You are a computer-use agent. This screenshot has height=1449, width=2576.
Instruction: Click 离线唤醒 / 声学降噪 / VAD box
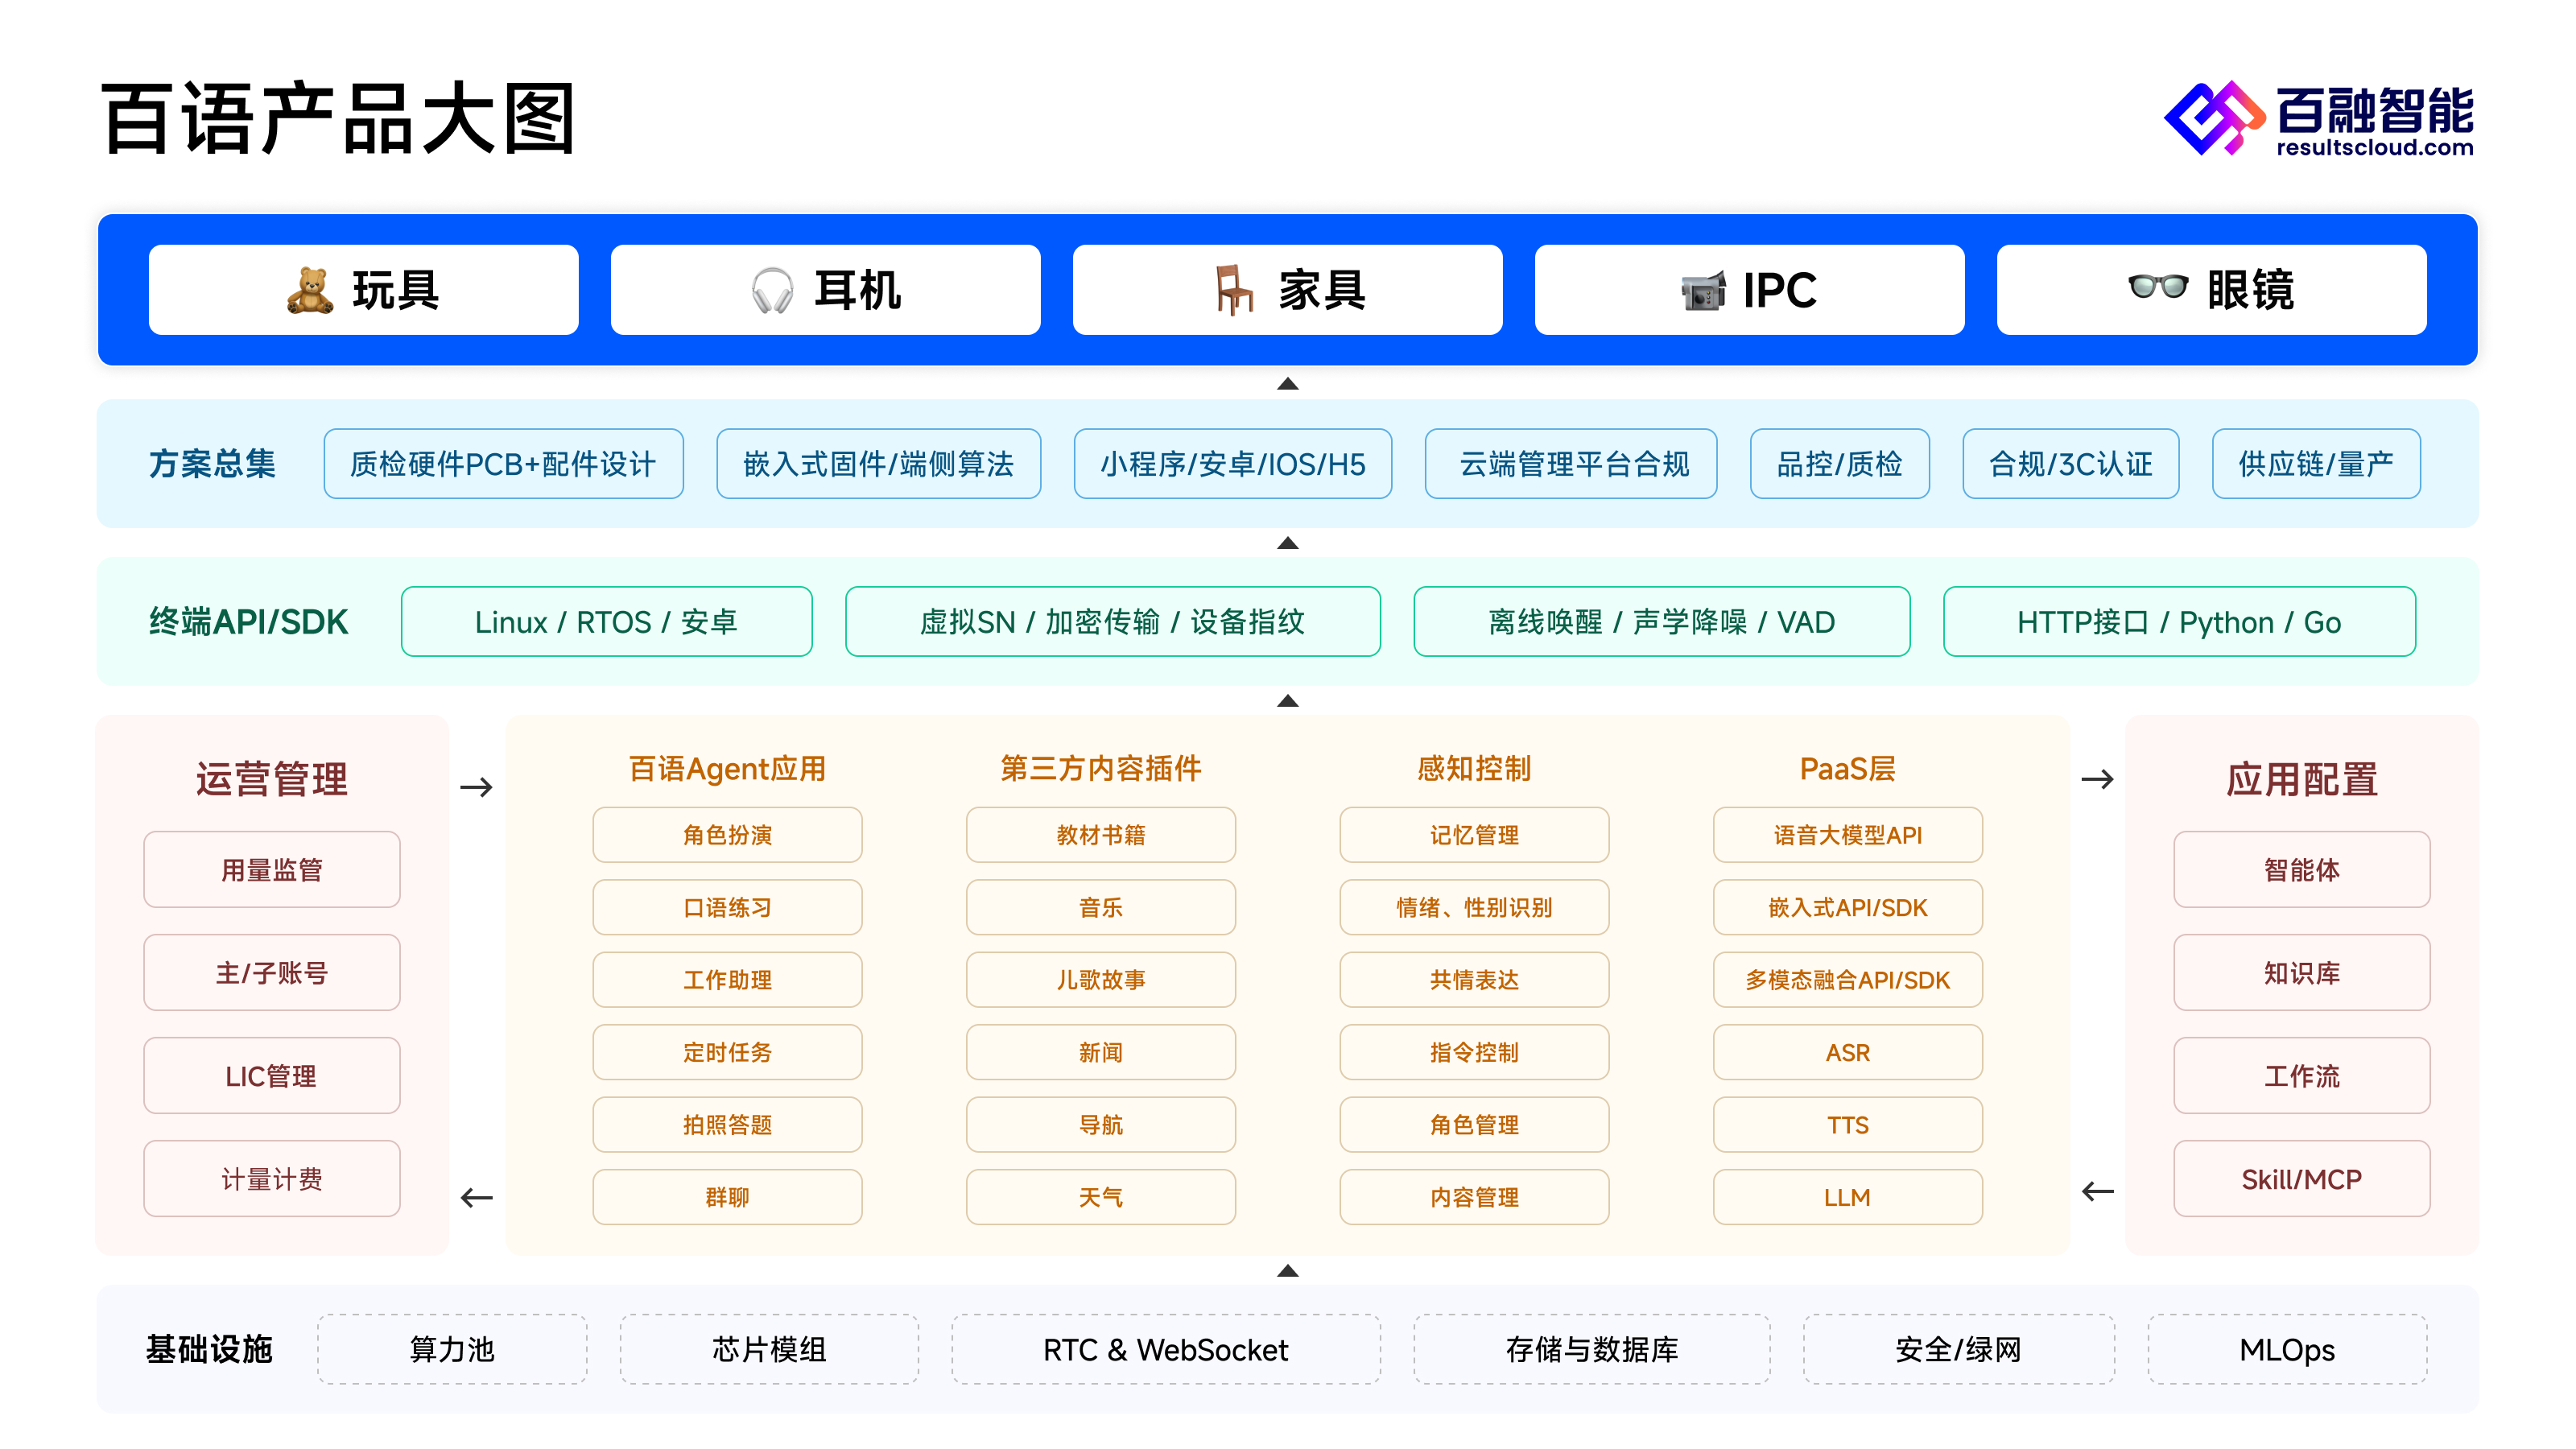(x=1662, y=622)
